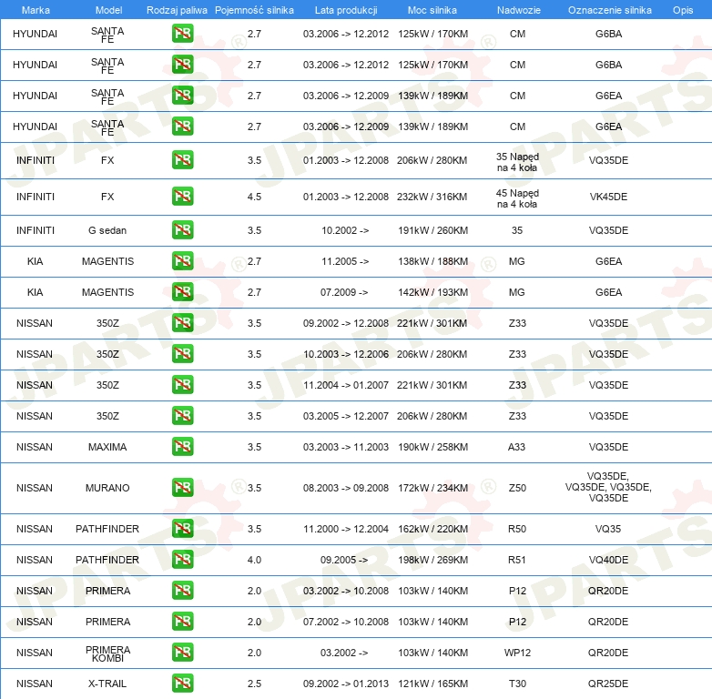Image resolution: width=712 pixels, height=699 pixels.
Task: Click the Pojemność silnika column header
Action: (x=254, y=10)
